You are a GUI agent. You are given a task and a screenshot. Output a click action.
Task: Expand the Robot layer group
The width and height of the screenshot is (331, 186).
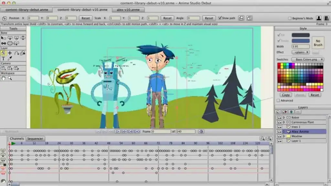coord(284,118)
